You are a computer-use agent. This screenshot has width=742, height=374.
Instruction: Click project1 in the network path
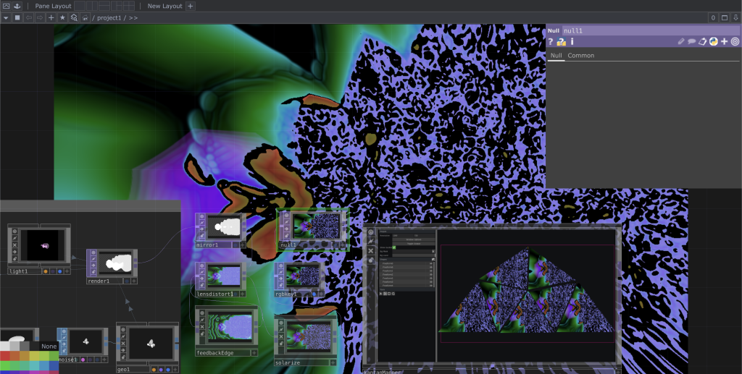(109, 17)
